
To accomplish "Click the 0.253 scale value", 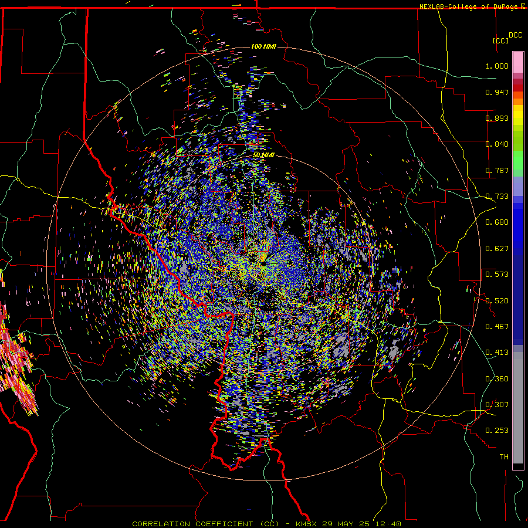I will click(497, 431).
